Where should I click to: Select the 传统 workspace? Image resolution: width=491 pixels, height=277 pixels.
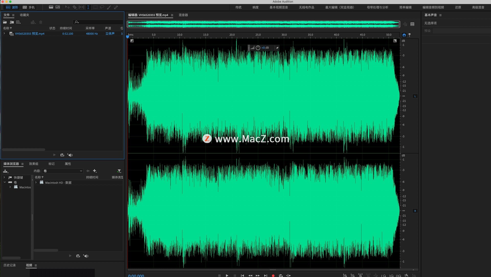click(x=238, y=7)
